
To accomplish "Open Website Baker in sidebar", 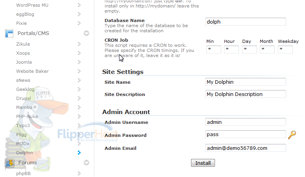I will 33,71.
